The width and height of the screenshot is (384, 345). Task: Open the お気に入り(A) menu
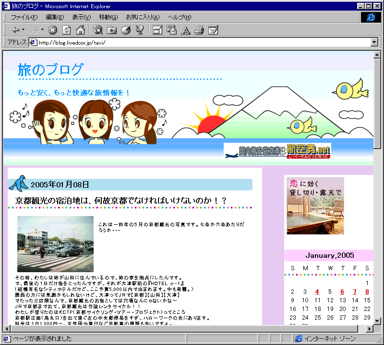[x=143, y=17]
